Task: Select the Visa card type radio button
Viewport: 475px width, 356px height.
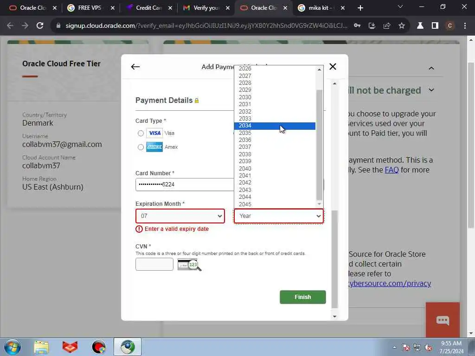Action: (x=141, y=133)
